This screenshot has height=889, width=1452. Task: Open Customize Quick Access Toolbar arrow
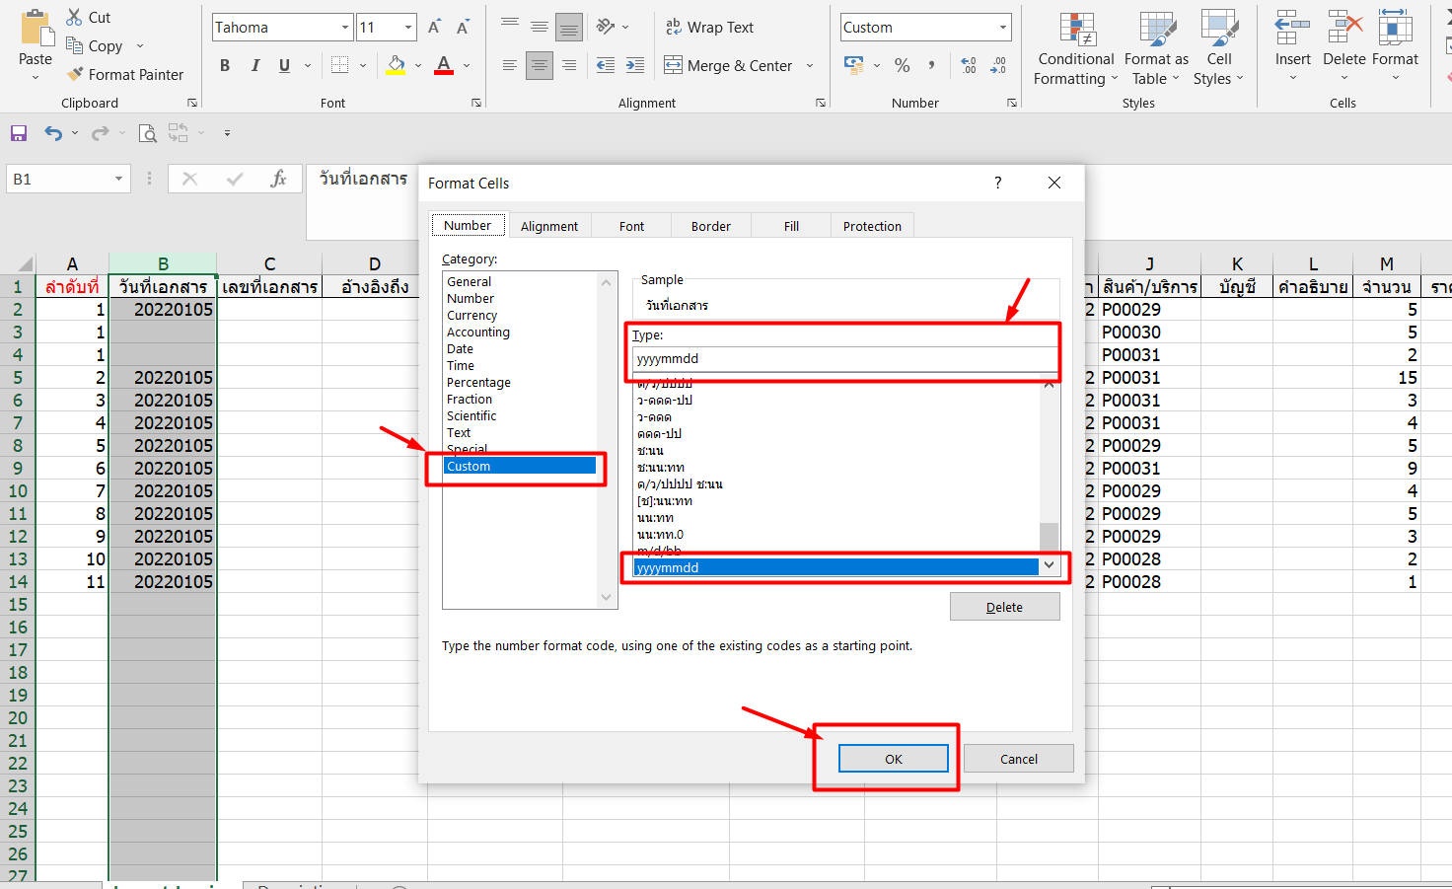(x=227, y=133)
